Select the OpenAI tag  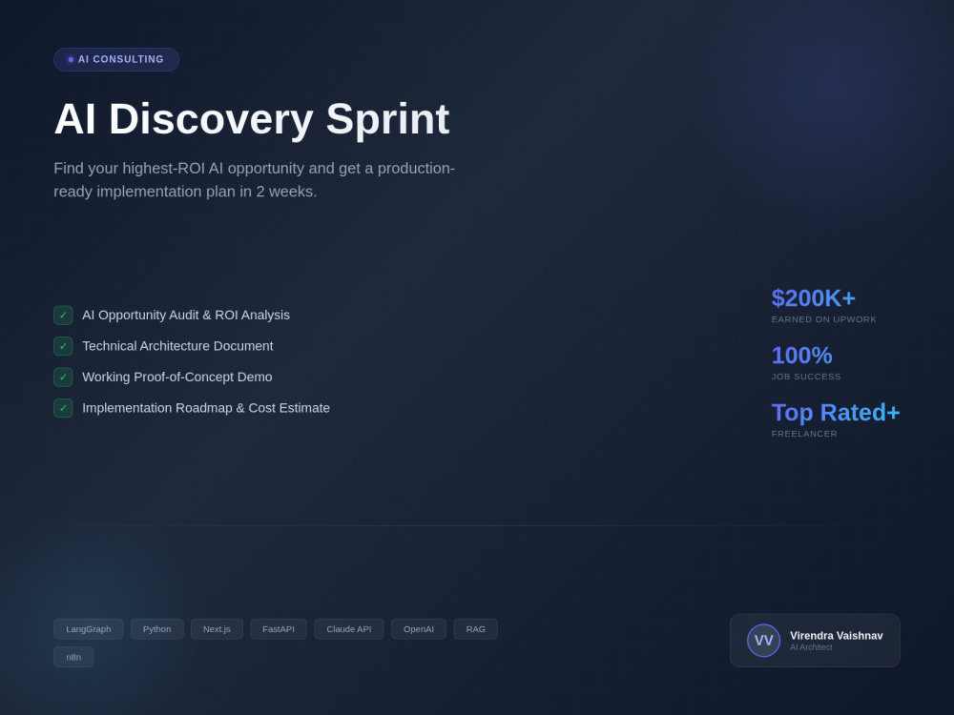(x=419, y=628)
